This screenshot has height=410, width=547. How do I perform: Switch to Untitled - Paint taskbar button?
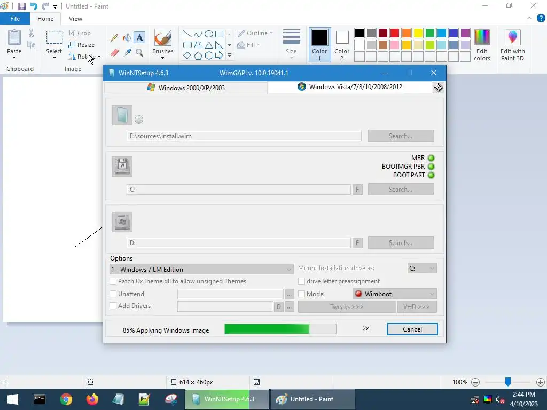pos(313,399)
